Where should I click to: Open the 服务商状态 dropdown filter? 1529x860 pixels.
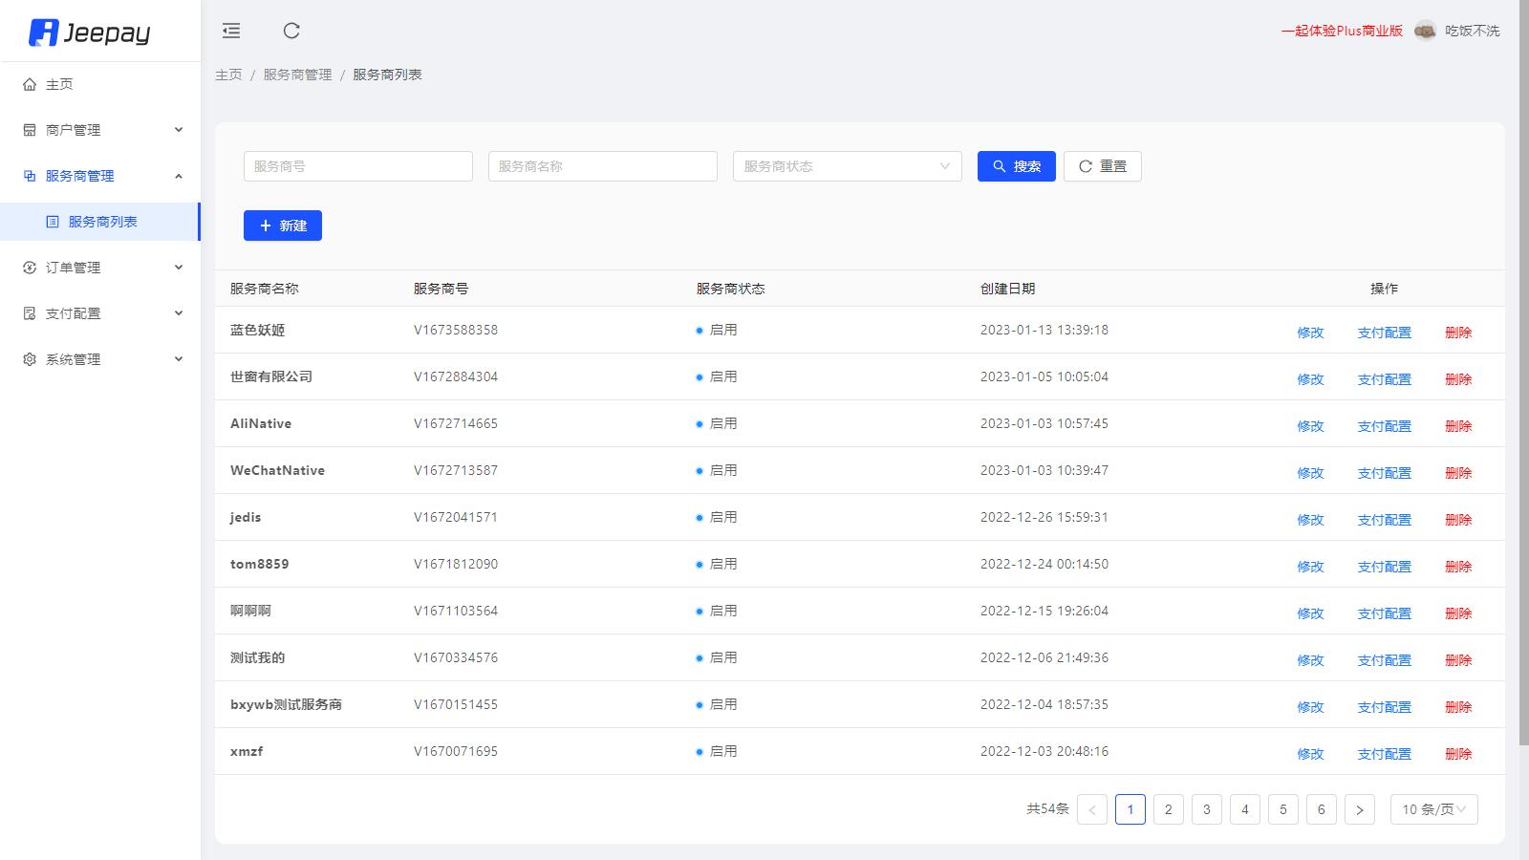click(847, 166)
